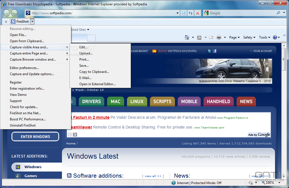Click the browser Back button
This screenshot has height=188, width=289.
6,13
